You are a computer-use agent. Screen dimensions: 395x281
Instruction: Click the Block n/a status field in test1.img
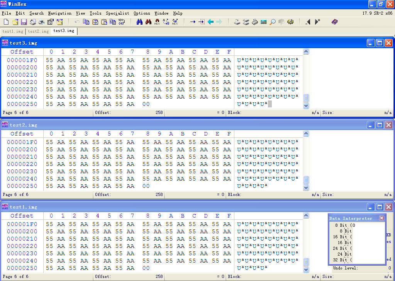tap(273, 276)
